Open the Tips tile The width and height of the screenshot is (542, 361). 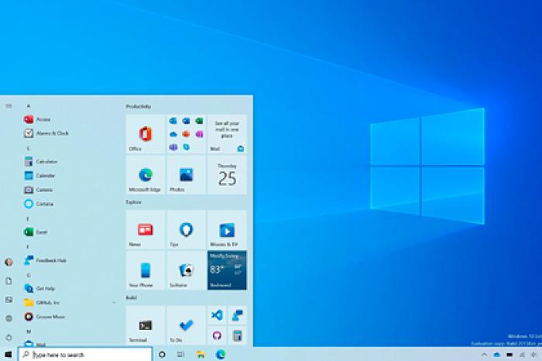186,229
